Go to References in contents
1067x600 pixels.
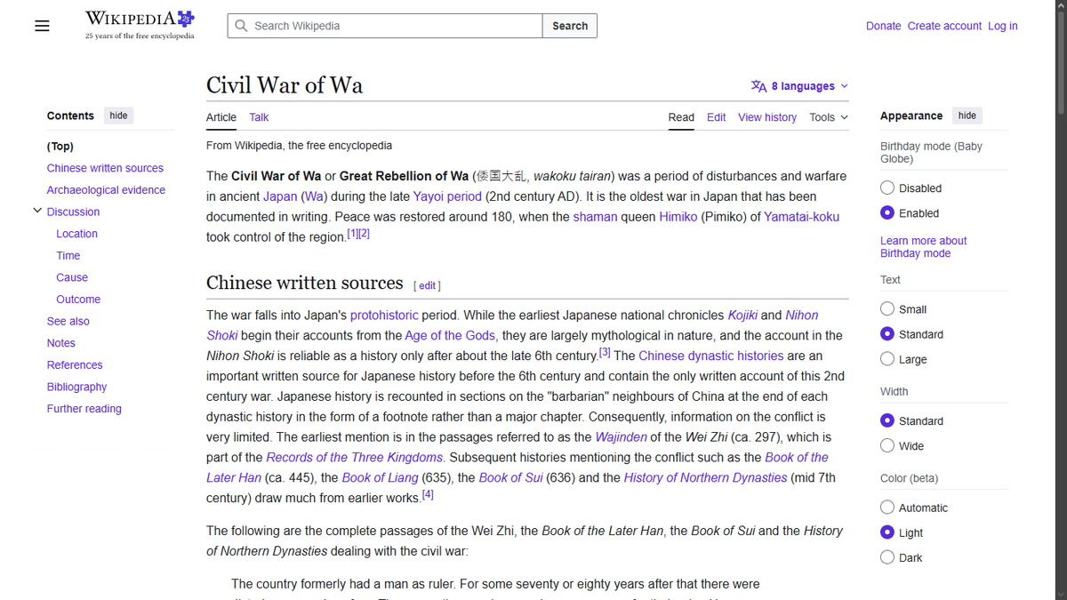pyautogui.click(x=75, y=364)
